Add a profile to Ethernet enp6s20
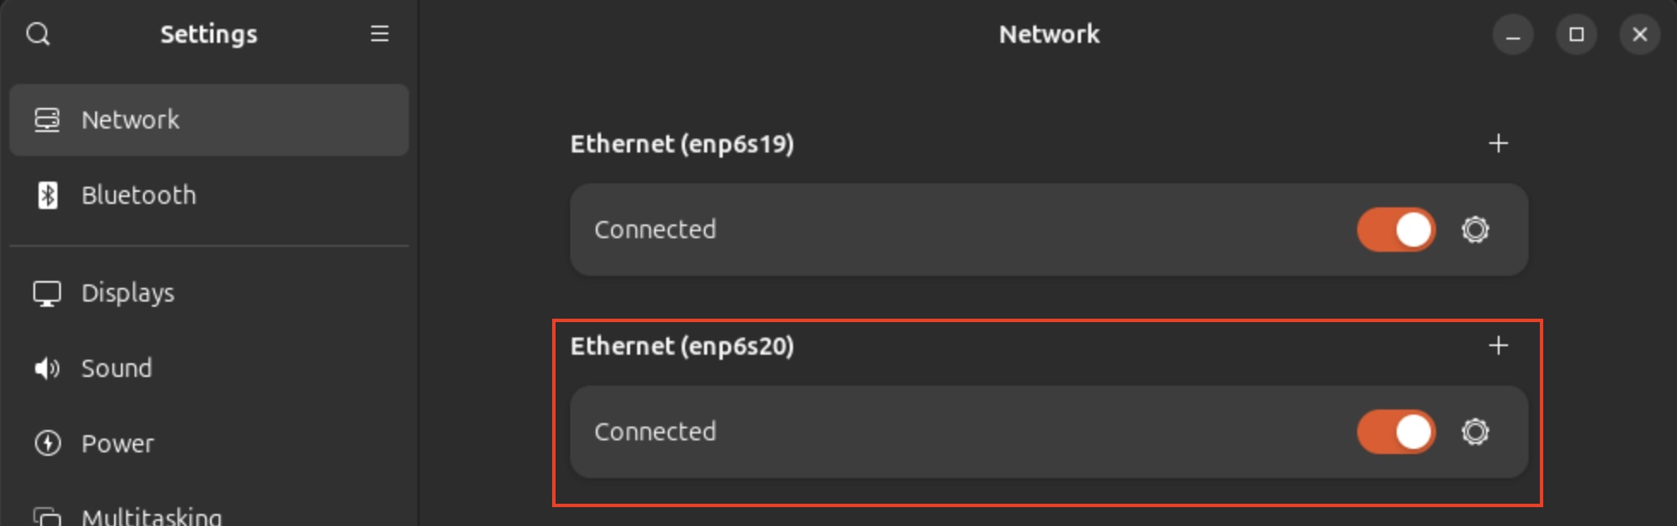This screenshot has height=526, width=1677. point(1498,346)
